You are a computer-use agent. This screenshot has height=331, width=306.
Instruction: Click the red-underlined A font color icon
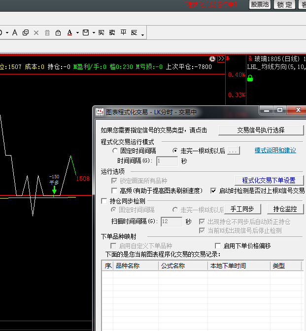tap(69, 33)
